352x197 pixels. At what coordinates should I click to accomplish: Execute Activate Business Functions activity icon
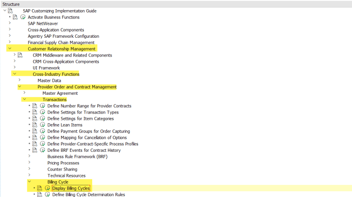(x=23, y=17)
